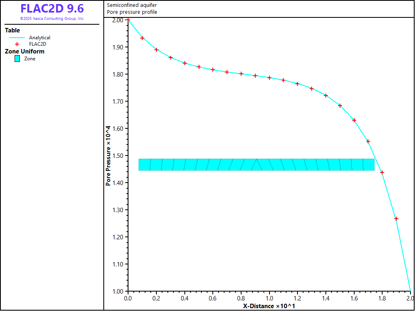Viewport: 415px width, 311px height.
Task: Click the red plus FLAC2D legend marker
Action: click(17, 44)
